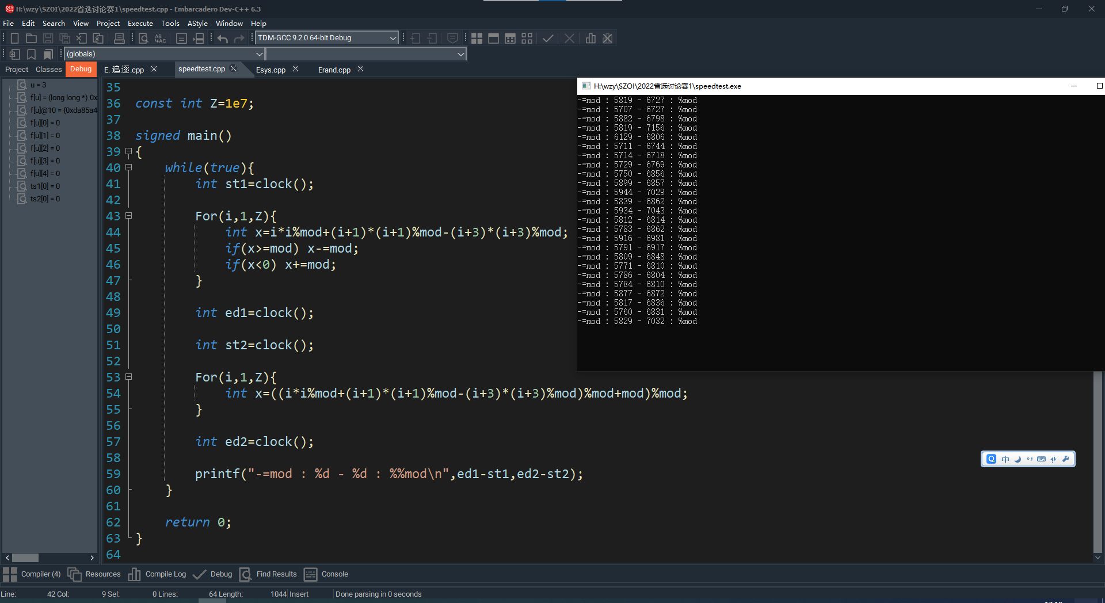Toggle IME punctuation mode icon

point(1030,459)
